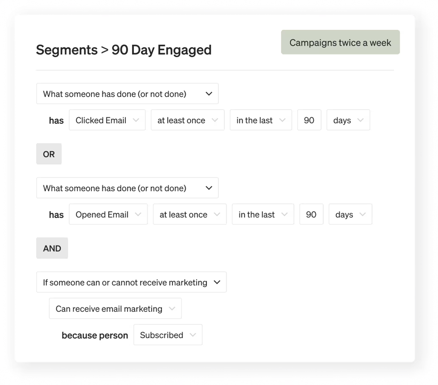The height and width of the screenshot is (385, 438).
Task: Click the 90 field in Opened Email row
Action: [311, 214]
